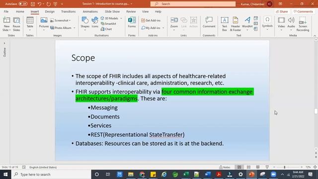This screenshot has width=318, height=179.
Task: Insert a Text Box
Action: tap(225, 24)
